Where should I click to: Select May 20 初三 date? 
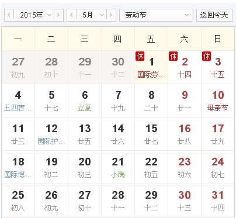85,167
